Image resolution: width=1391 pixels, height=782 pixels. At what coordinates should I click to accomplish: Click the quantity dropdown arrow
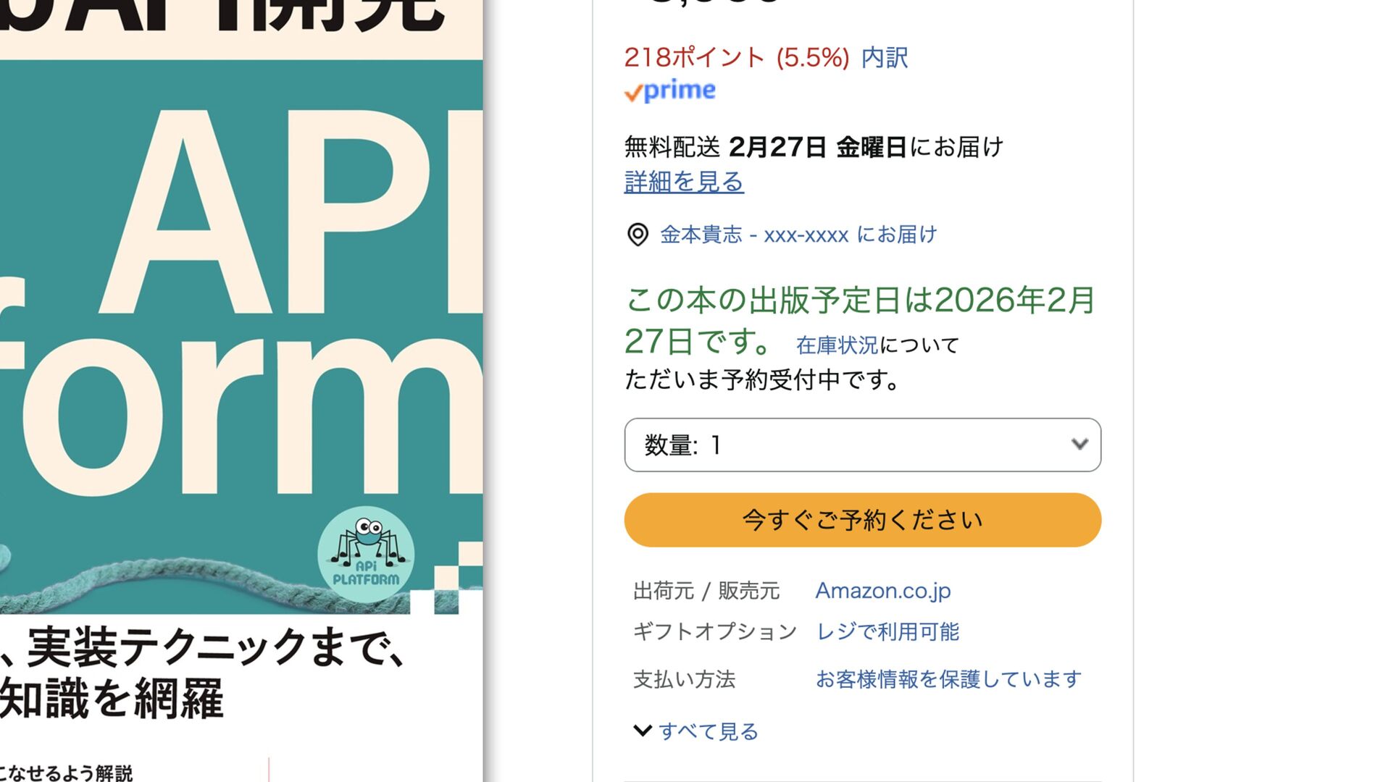point(1079,444)
